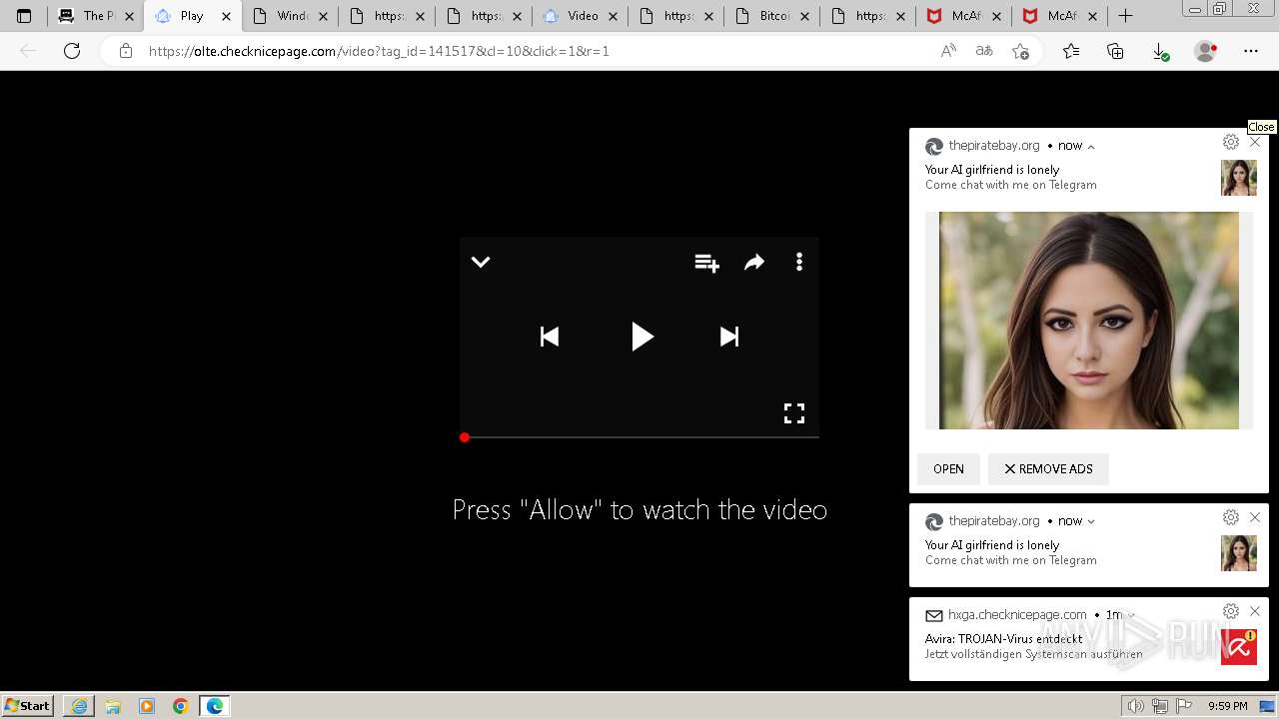Click REMOVE ADS button

point(1048,468)
